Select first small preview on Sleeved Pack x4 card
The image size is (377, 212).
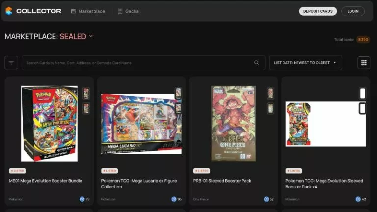363,93
